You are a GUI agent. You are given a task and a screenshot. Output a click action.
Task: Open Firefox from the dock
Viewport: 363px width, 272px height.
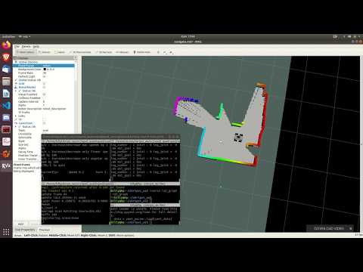pos(6,45)
